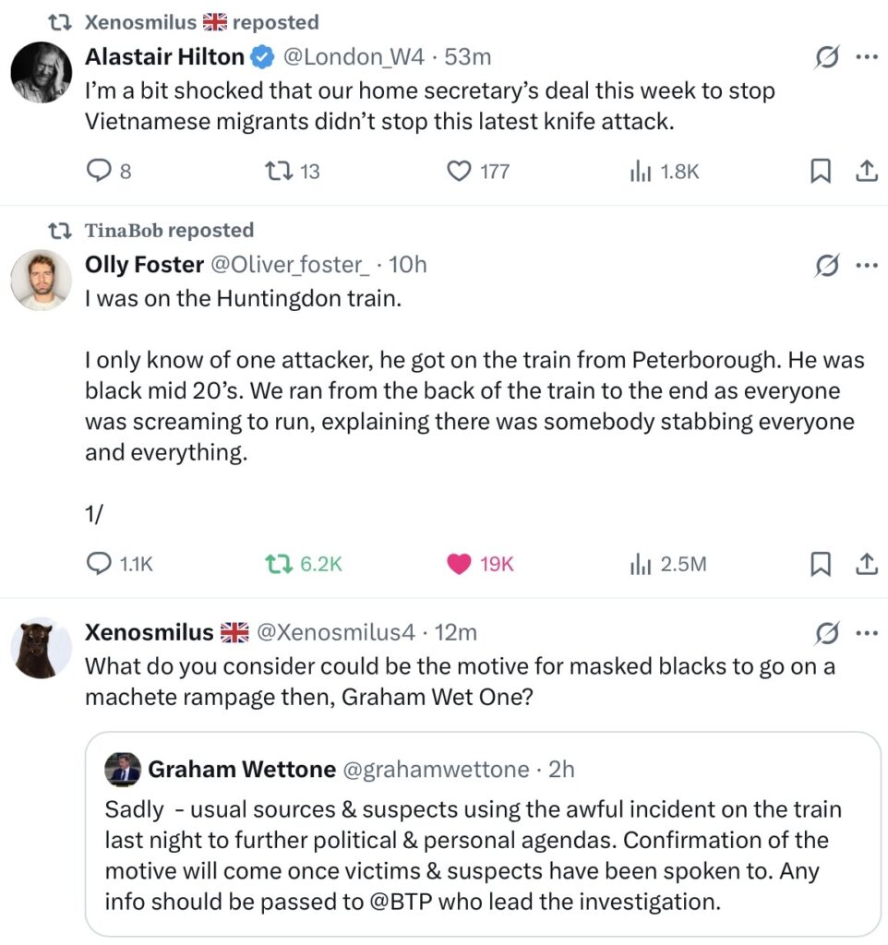This screenshot has height=945, width=888.
Task: Bookmark Alastair Hilton's post
Action: click(820, 171)
